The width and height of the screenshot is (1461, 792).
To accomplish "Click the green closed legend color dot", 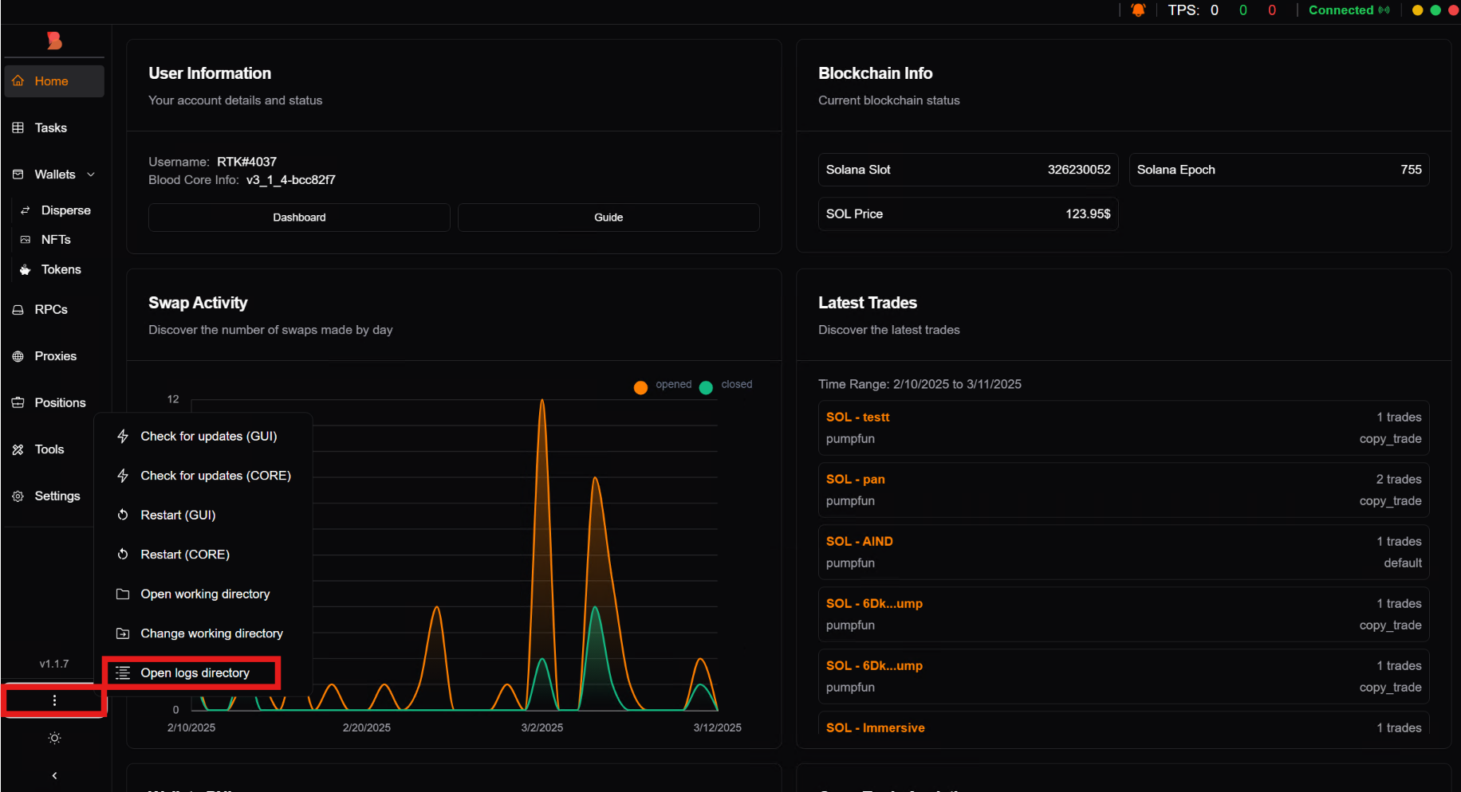I will 706,388.
